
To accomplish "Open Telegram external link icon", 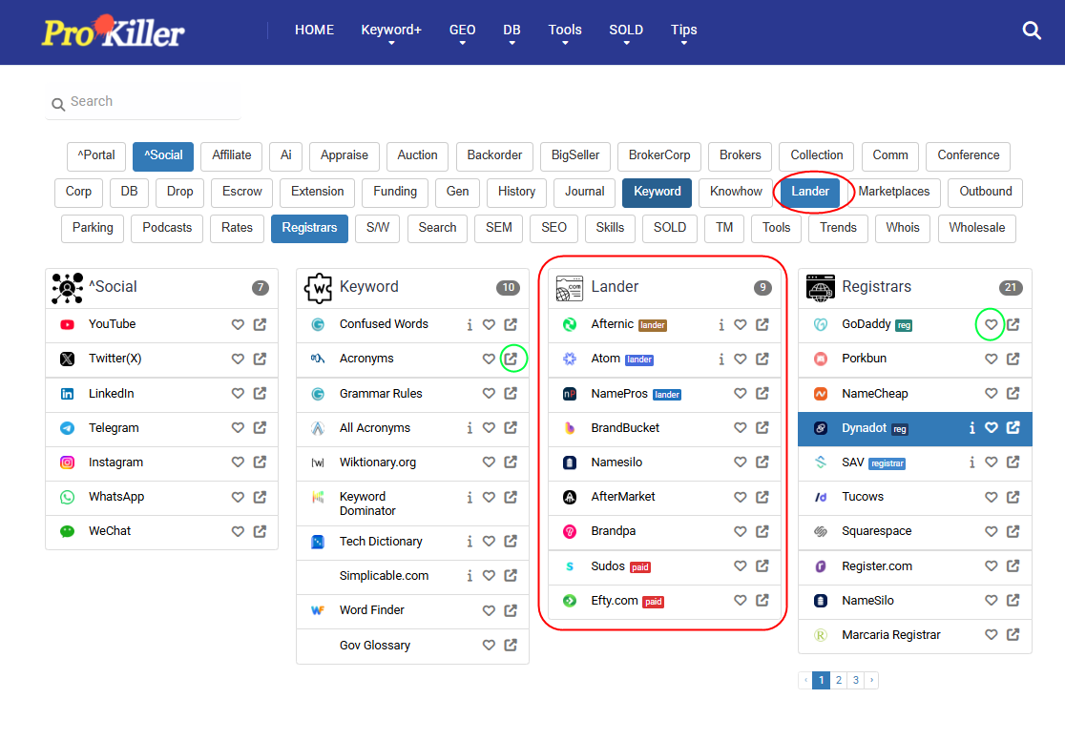I will pos(261,428).
